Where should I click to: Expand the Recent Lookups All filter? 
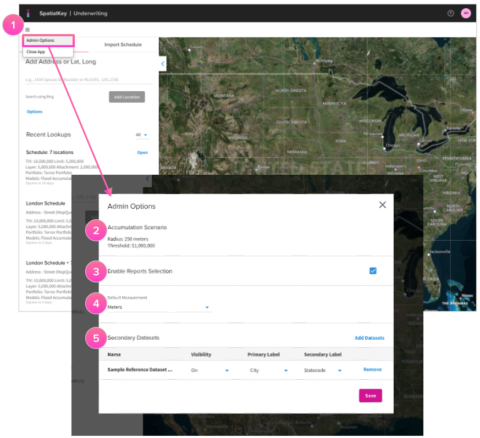(142, 135)
